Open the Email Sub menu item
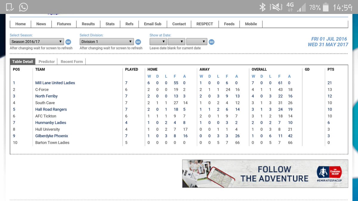Screen dimensions: 358x201 [153, 24]
